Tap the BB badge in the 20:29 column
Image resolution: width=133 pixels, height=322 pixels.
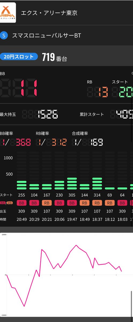coord(34,203)
